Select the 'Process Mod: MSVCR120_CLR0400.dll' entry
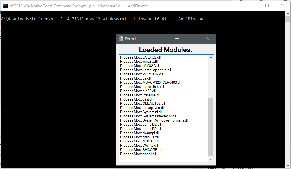Image resolution: width=291 pixels, height=169 pixels. (x=150, y=83)
